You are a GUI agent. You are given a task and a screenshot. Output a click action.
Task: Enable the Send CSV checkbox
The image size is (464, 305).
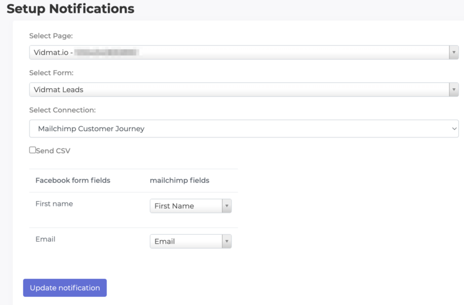pos(32,150)
